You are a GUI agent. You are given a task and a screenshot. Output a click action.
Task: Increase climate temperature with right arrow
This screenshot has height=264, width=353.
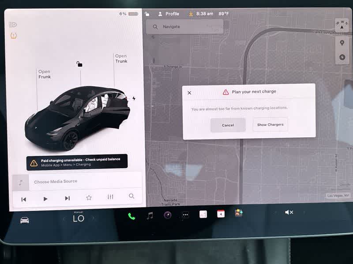[94, 218]
